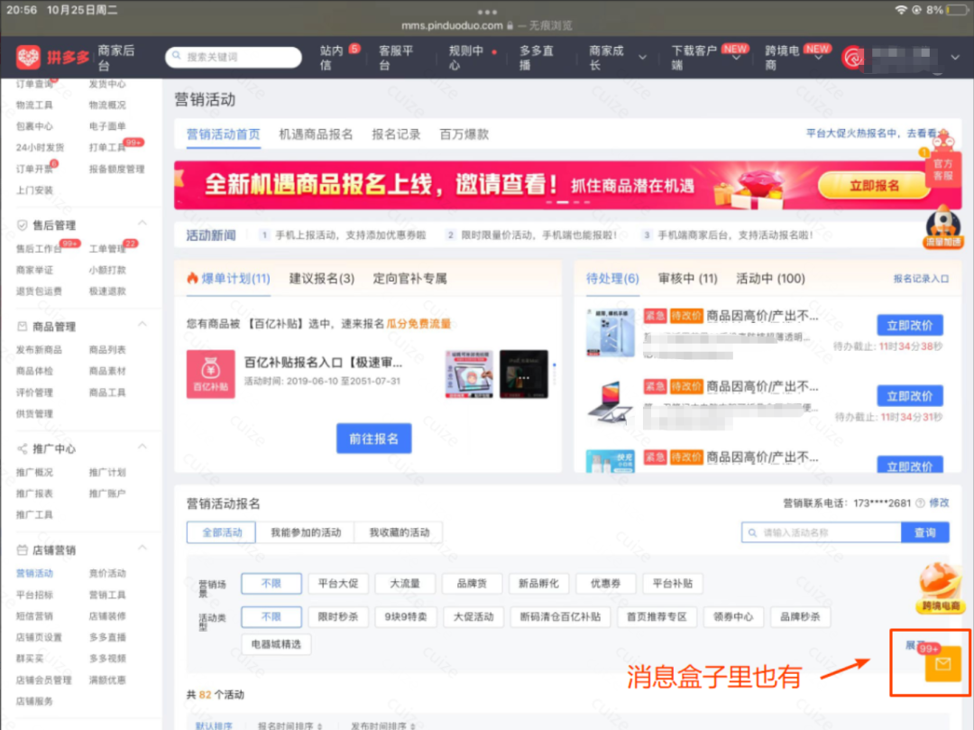Open 站内信 in the top navigation

pos(332,57)
